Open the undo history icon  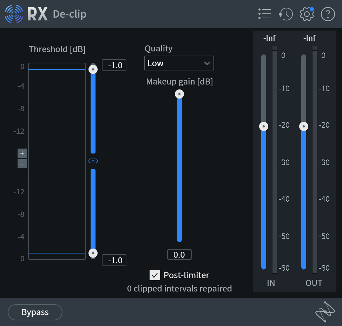coord(285,14)
